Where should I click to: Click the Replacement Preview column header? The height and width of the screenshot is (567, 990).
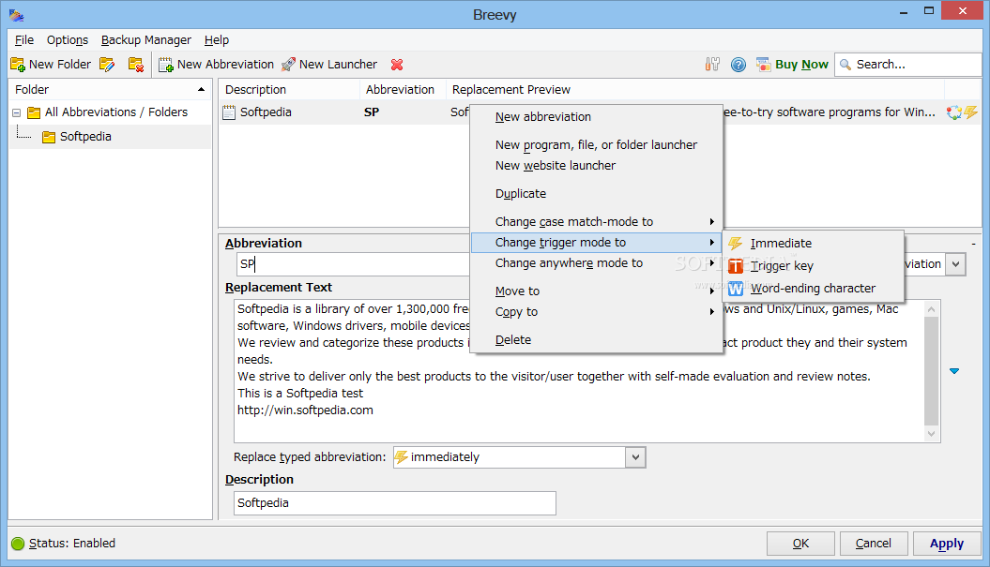coord(694,90)
